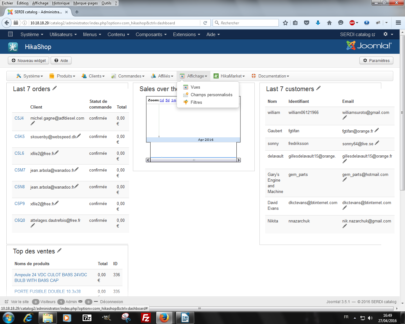
Task: Open the gear settings dropdown in Joomla bar
Action: pos(388,34)
